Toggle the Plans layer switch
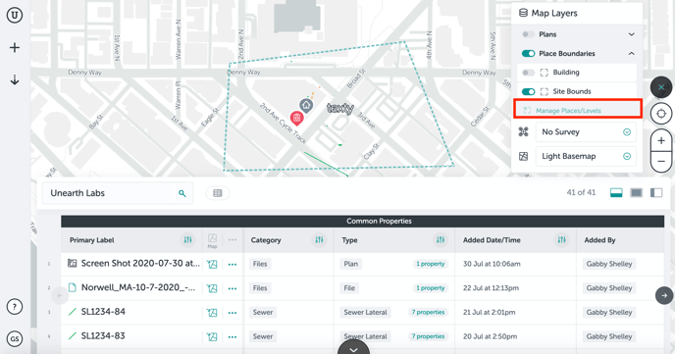Viewport: 675px width, 354px height. pos(528,34)
